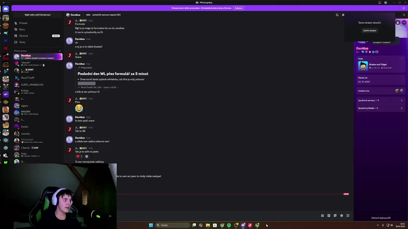Open the 'dexet' direct message
The image size is (408, 229).
pyautogui.click(x=38, y=64)
